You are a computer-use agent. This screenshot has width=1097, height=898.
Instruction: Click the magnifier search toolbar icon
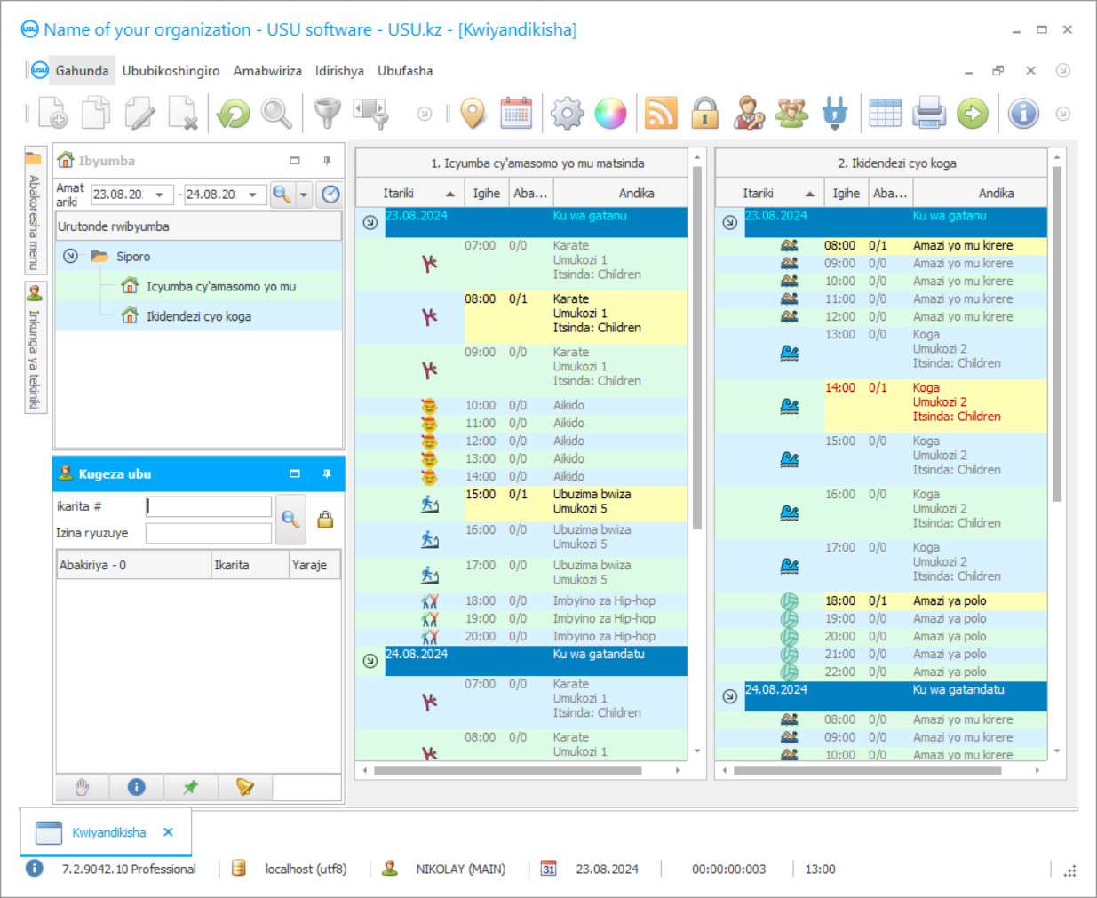(276, 114)
